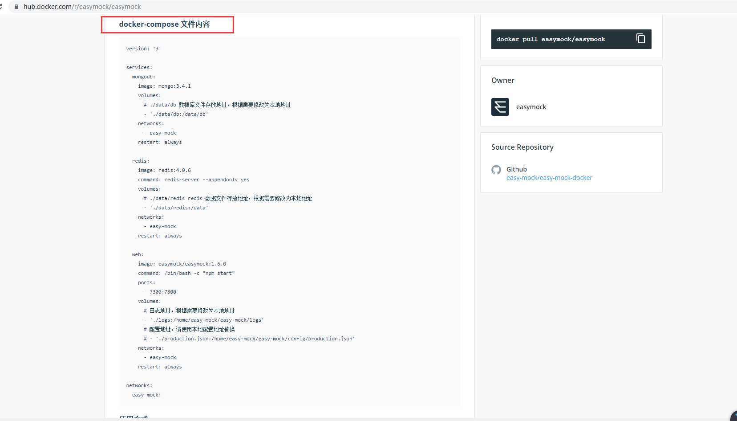Click the redis: service line
Viewport: 737px width, 421px height.
coord(141,161)
